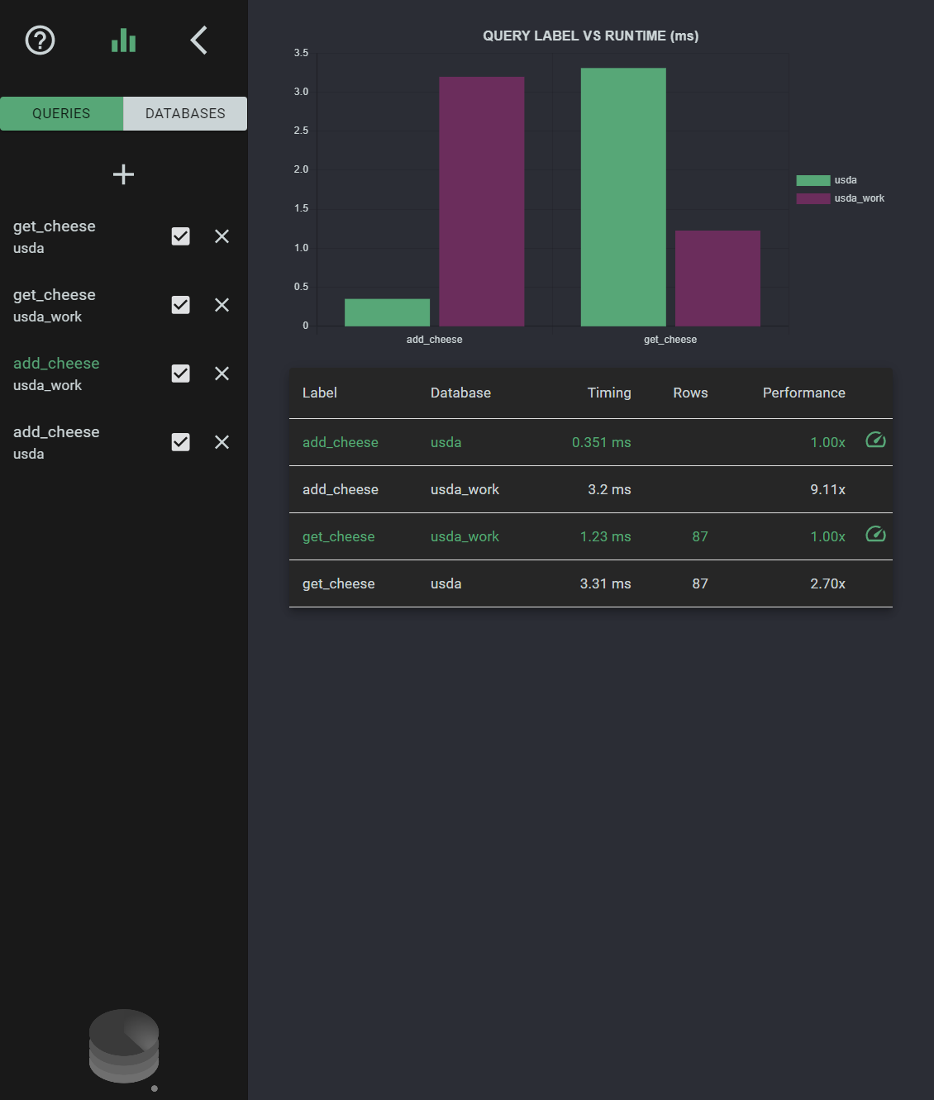
Task: Open the bar chart results icon
Action: coord(123,40)
